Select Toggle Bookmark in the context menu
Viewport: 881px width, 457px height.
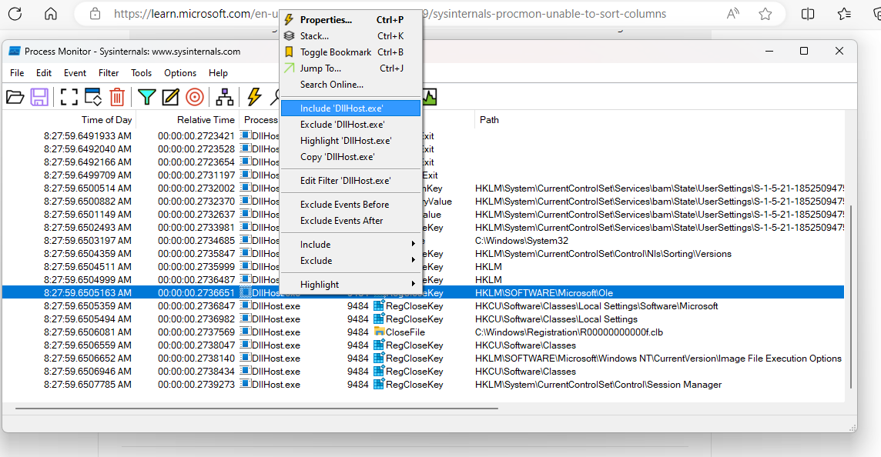point(350,52)
